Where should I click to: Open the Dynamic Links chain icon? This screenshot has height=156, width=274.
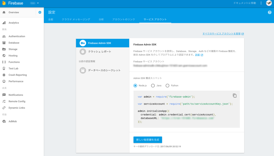(4, 108)
